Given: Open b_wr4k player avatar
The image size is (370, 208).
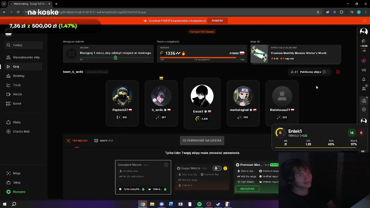Looking at the screenshot, I should pyautogui.click(x=161, y=96).
